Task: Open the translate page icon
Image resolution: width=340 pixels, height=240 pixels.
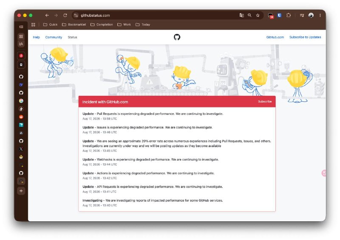Action: coord(241,15)
